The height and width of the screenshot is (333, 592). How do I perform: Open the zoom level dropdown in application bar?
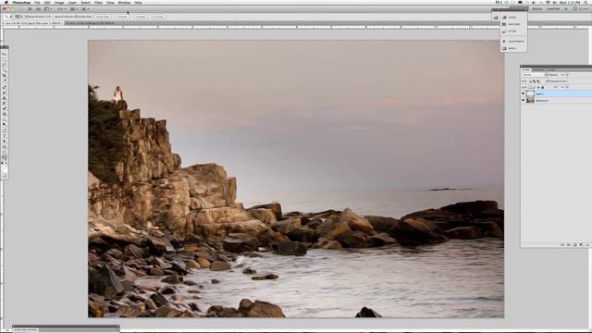tap(62, 9)
